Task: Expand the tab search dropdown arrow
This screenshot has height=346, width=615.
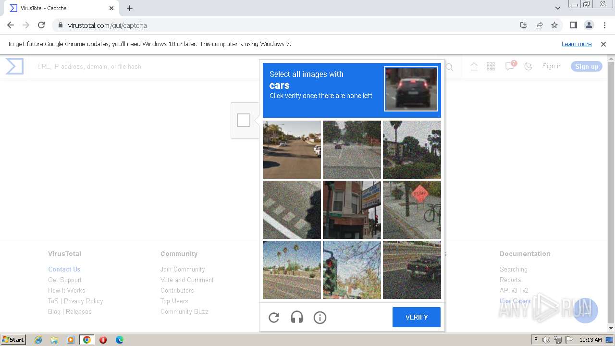Action: pos(558,8)
